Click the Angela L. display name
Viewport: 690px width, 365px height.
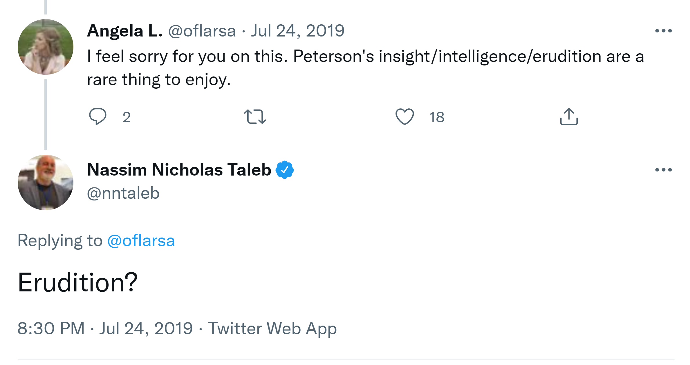point(124,31)
